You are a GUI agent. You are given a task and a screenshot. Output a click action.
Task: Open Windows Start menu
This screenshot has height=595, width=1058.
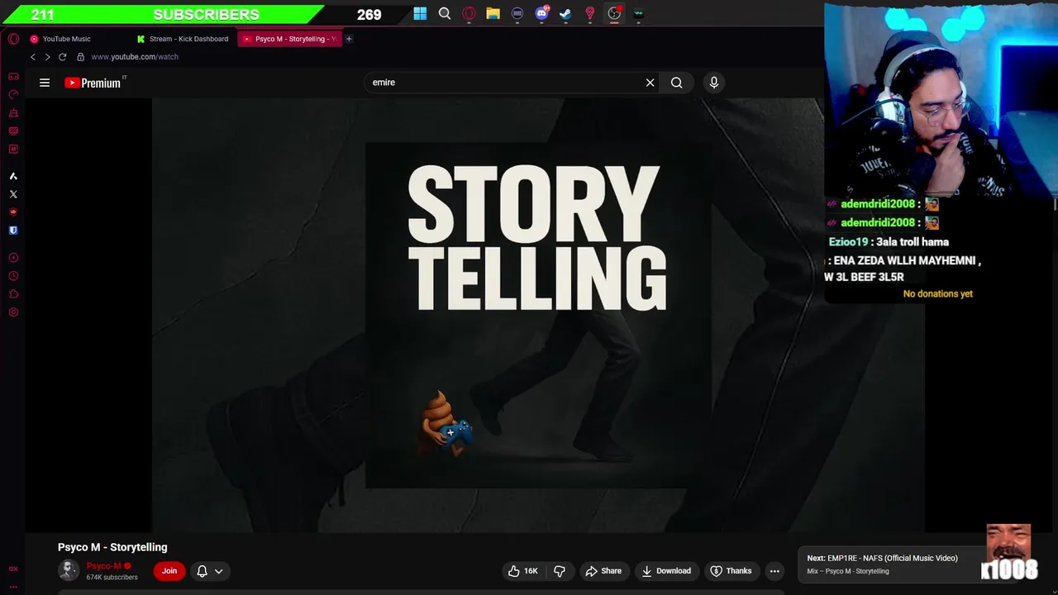pos(420,13)
